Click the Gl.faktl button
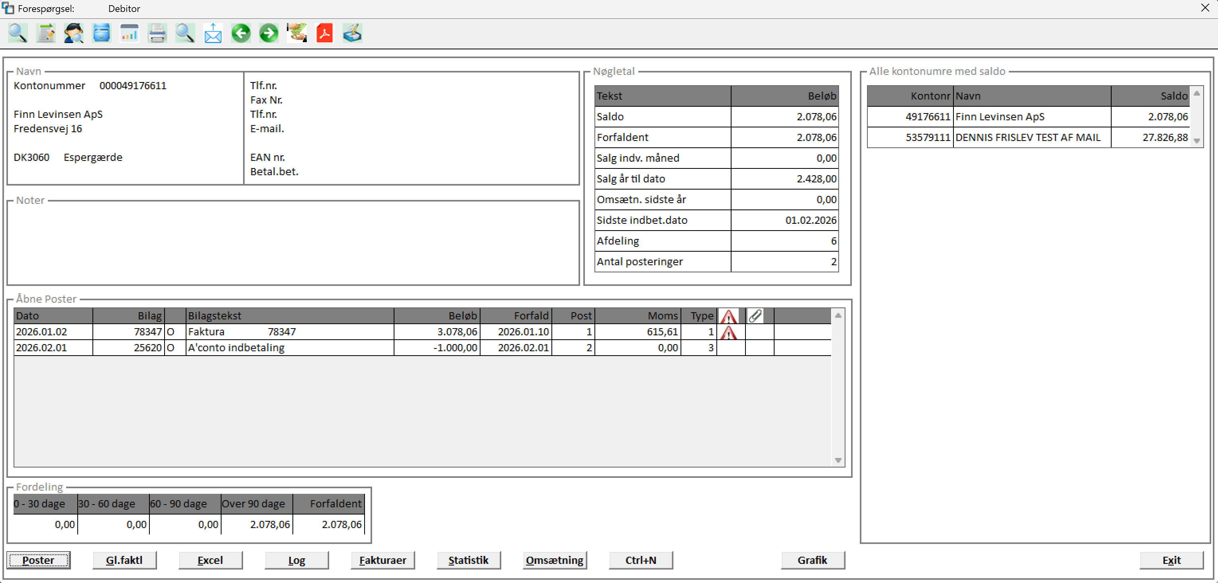 coord(124,560)
